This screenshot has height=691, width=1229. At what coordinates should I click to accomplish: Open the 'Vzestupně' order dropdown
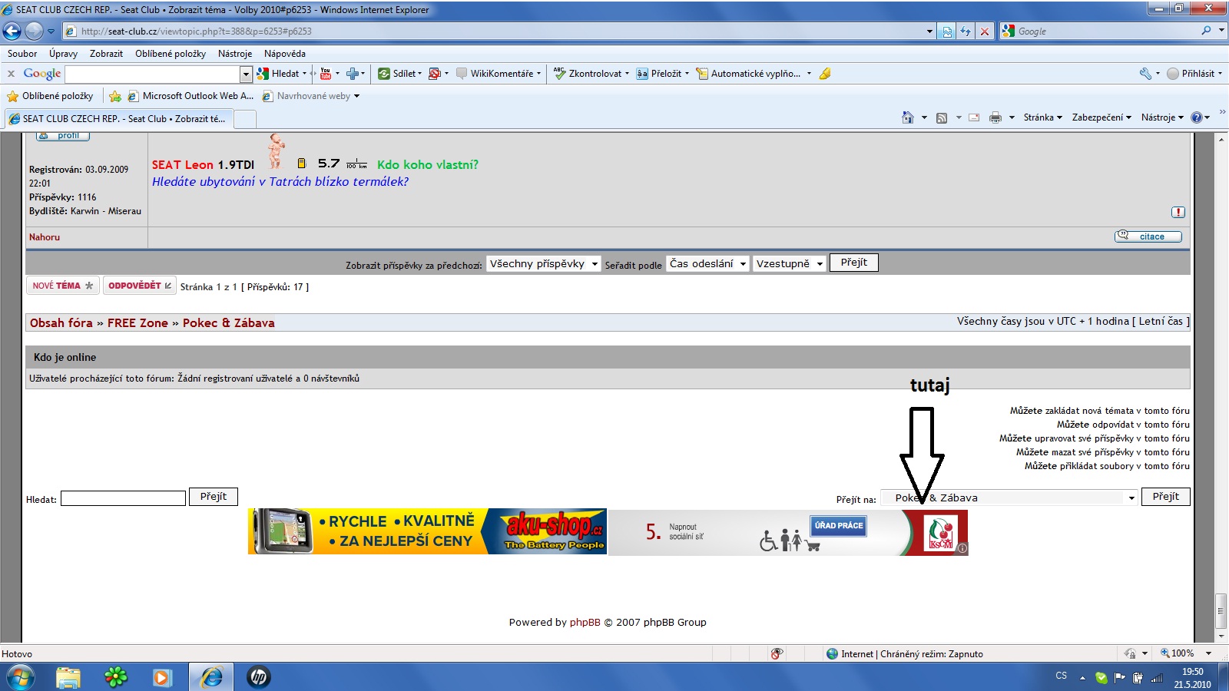(x=789, y=263)
